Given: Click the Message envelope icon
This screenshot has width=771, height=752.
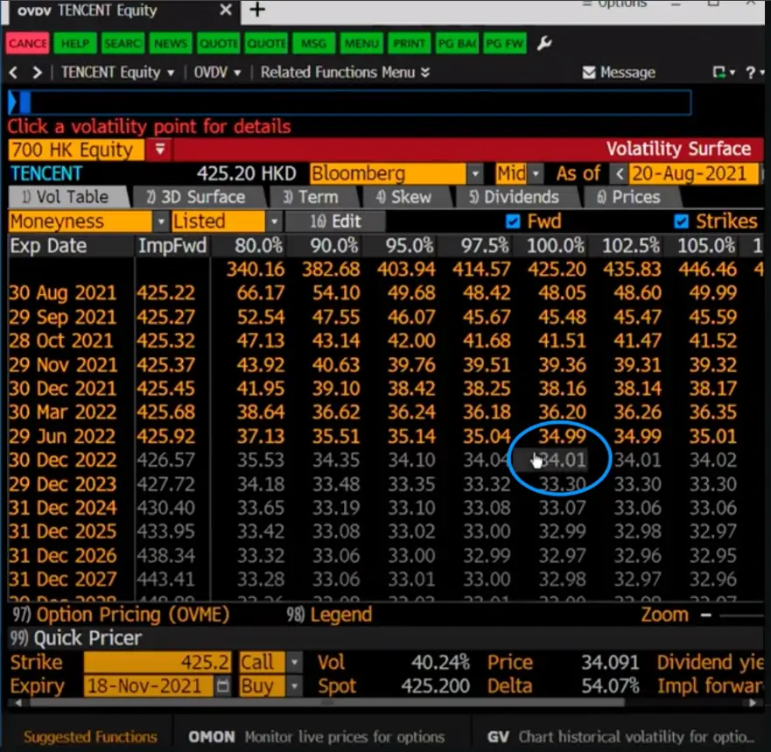Looking at the screenshot, I should [x=589, y=73].
